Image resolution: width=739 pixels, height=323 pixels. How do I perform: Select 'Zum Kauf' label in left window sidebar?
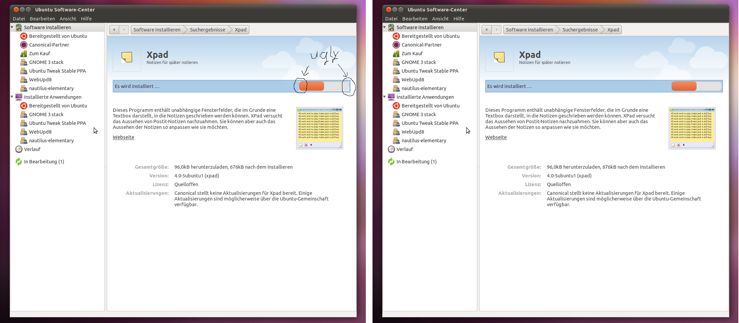pos(39,54)
